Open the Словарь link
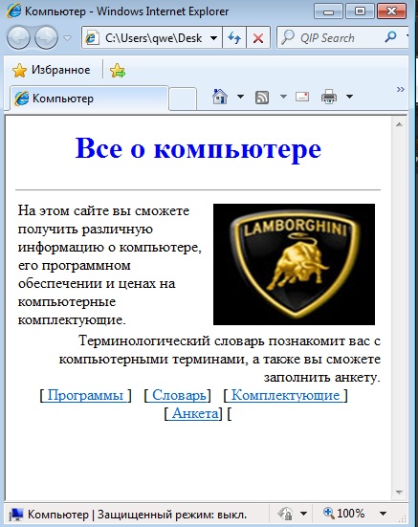This screenshot has height=527, width=418. pos(179,395)
